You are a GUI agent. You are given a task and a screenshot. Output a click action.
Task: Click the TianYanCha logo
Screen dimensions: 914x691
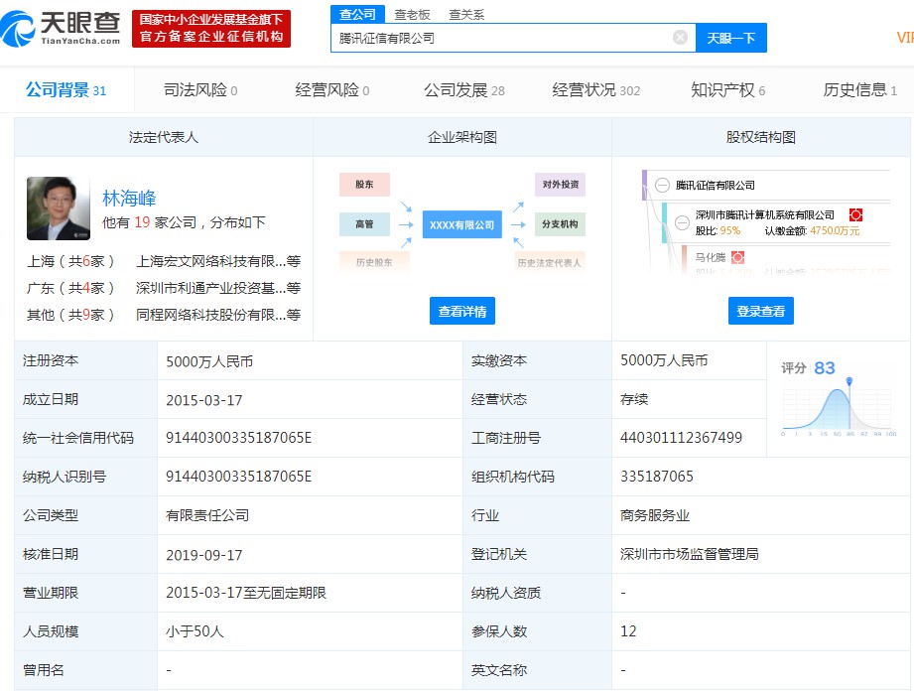point(61,28)
